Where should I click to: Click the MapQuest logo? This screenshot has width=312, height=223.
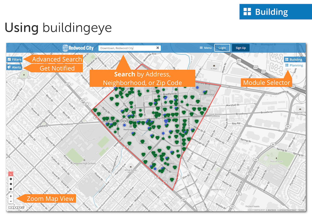[x=16, y=207]
